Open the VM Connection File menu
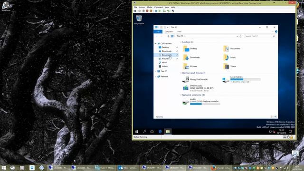Viewport: 304px width, 171px height. tap(135, 7)
